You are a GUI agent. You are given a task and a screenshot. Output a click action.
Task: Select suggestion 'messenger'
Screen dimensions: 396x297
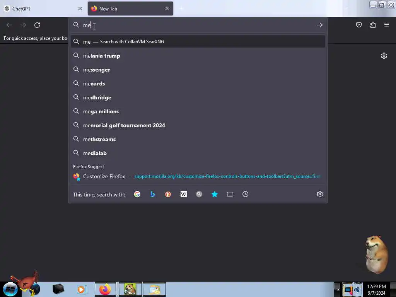click(198, 70)
